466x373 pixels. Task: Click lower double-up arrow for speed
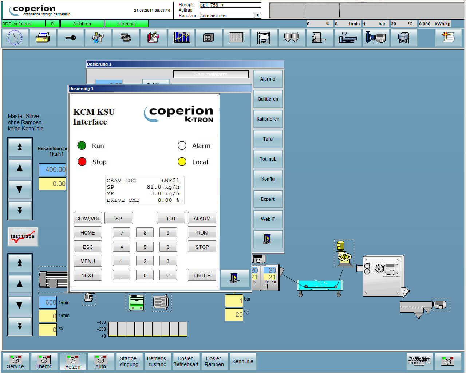[20, 263]
